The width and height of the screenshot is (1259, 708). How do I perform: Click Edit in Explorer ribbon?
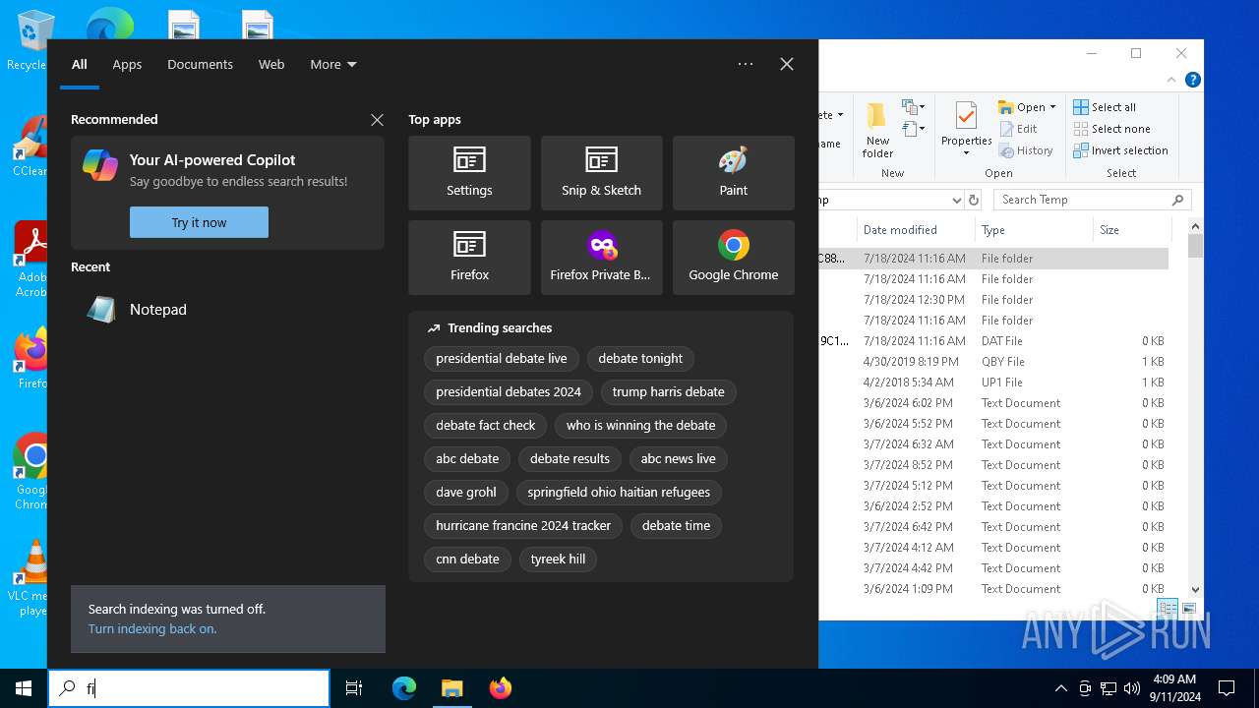pyautogui.click(x=1018, y=129)
